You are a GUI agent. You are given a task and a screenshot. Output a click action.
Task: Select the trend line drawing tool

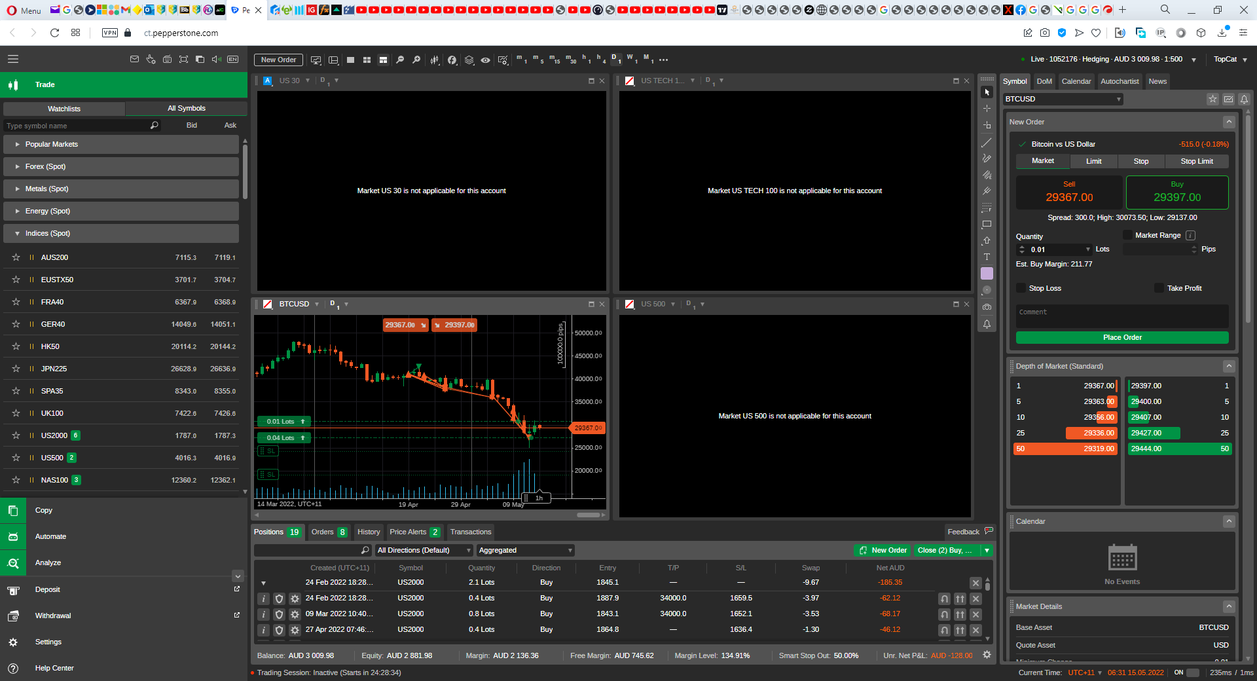[x=987, y=142]
